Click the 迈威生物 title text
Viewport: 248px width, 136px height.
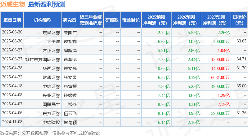[12, 4]
